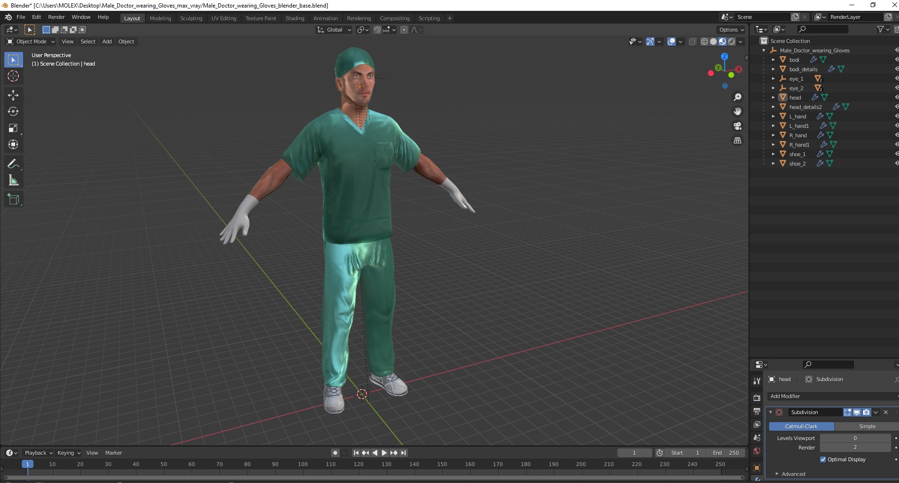
Task: Click frame 100 on the timeline
Action: [x=303, y=465]
